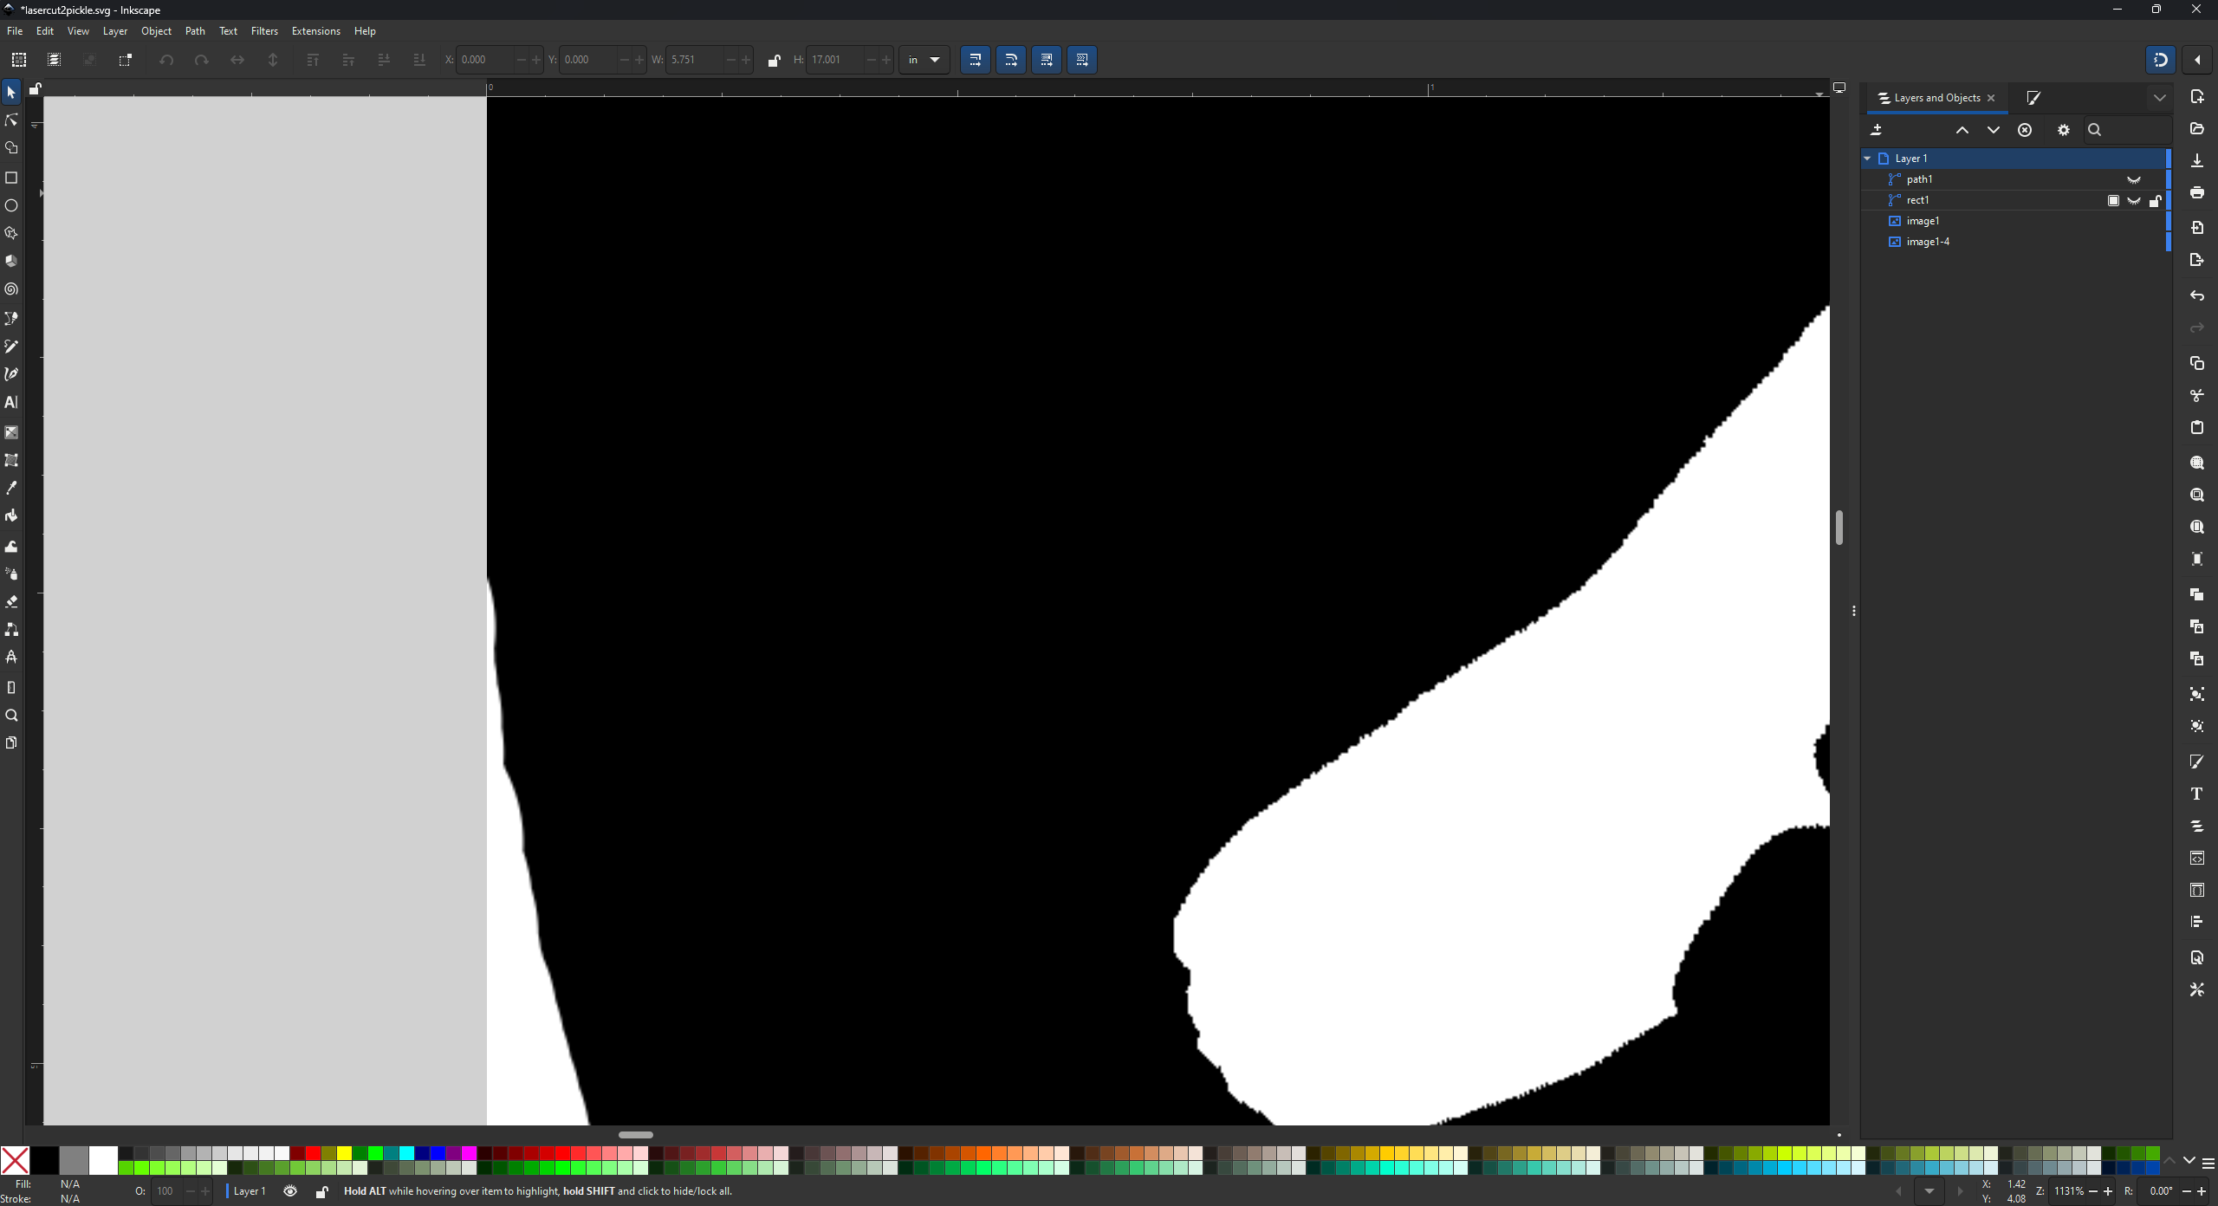Open the Extensions menu
Viewport: 2218px width, 1206px height.
[x=315, y=31]
